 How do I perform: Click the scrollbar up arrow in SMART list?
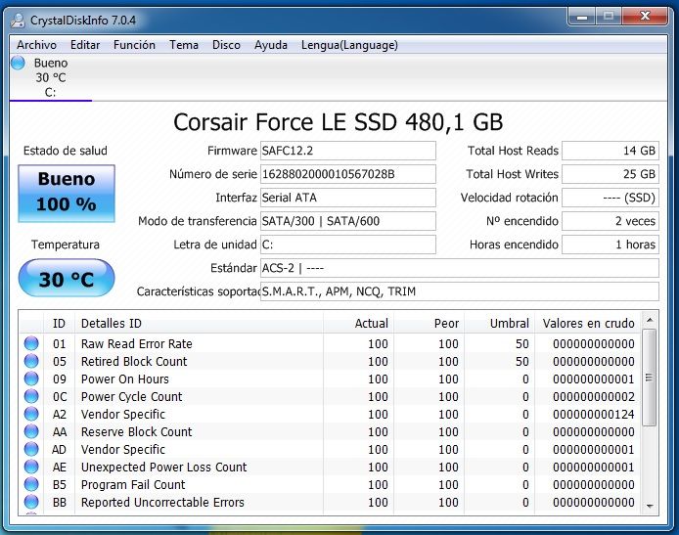650,321
